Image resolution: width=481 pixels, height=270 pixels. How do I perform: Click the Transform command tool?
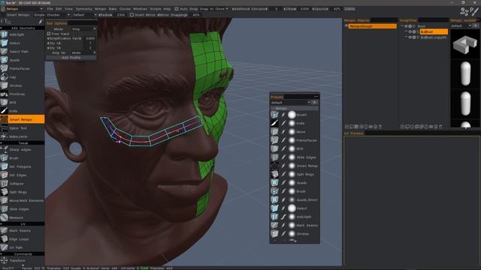22,260
